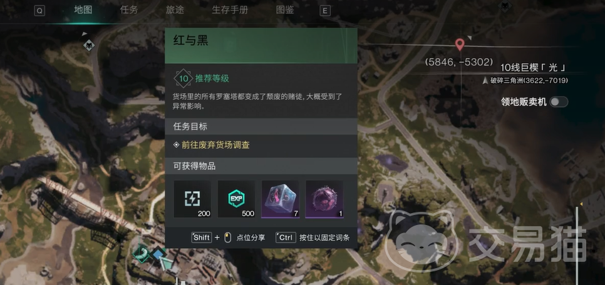Image resolution: width=605 pixels, height=285 pixels.
Task: Open the 地图 tab
Action: pos(83,10)
